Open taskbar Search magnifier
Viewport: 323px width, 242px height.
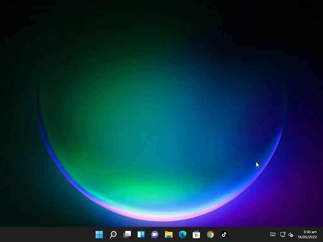[113, 234]
